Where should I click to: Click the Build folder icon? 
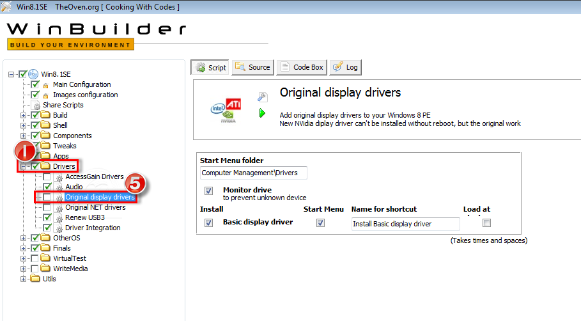click(x=45, y=115)
